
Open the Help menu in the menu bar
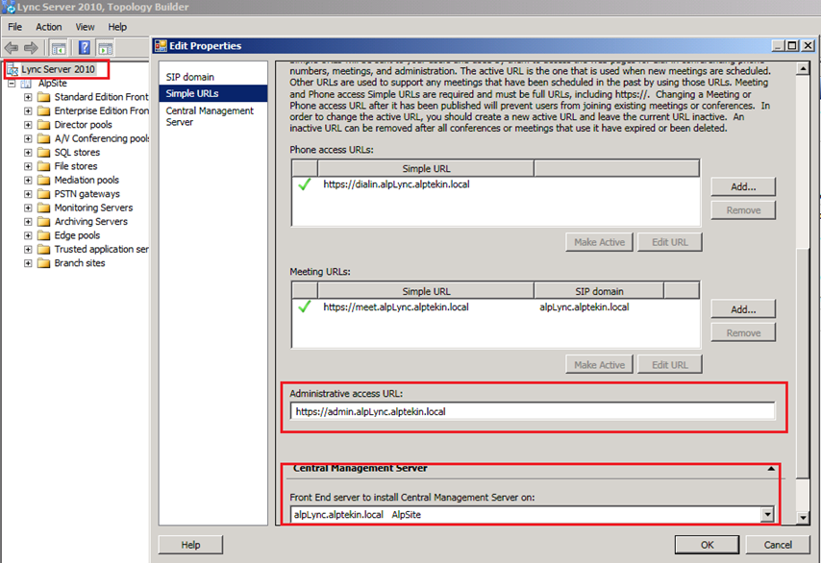(117, 27)
